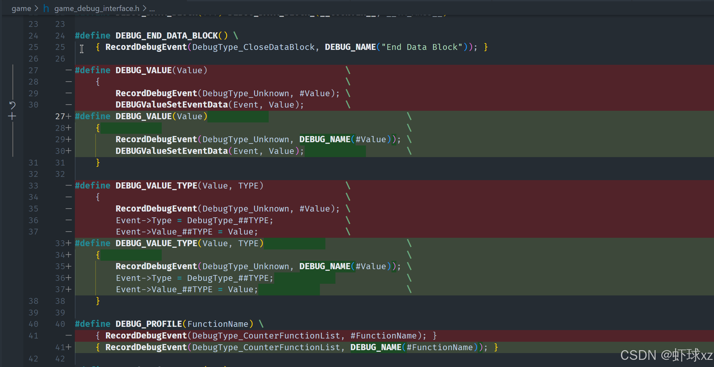Click the stage change plus icon in gutter
The image size is (714, 367).
(12, 116)
